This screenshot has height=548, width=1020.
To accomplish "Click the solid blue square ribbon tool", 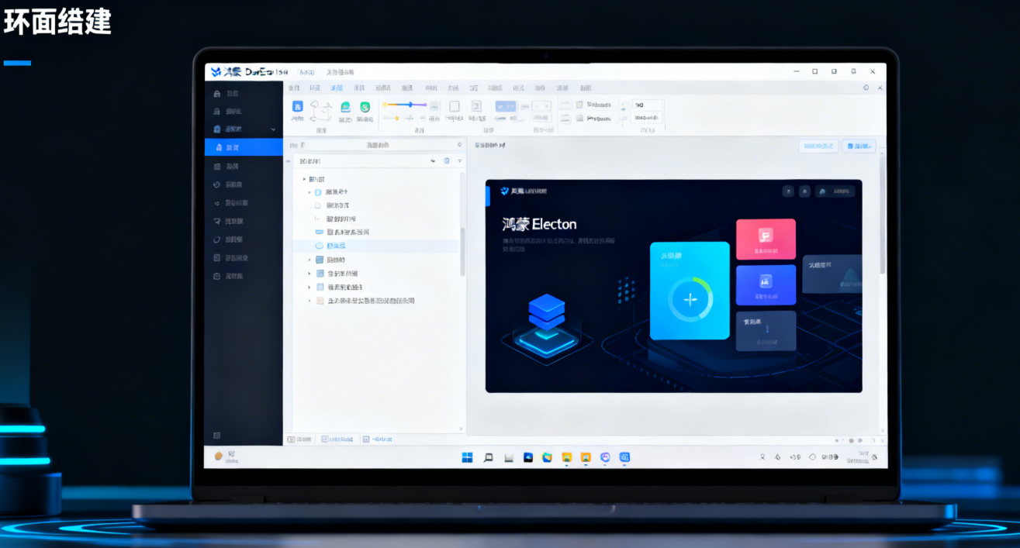I will (297, 106).
